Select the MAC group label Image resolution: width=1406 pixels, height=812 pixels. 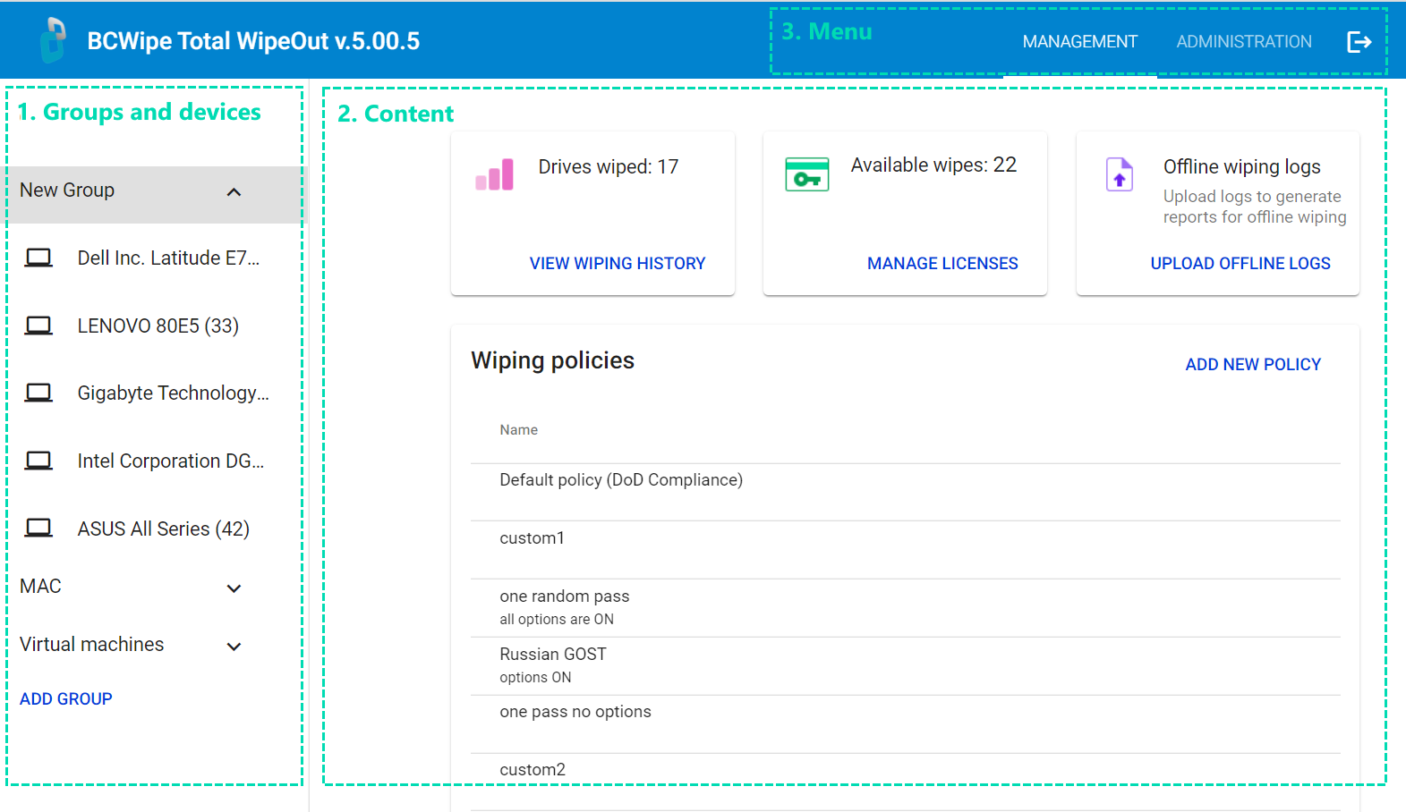pos(41,586)
